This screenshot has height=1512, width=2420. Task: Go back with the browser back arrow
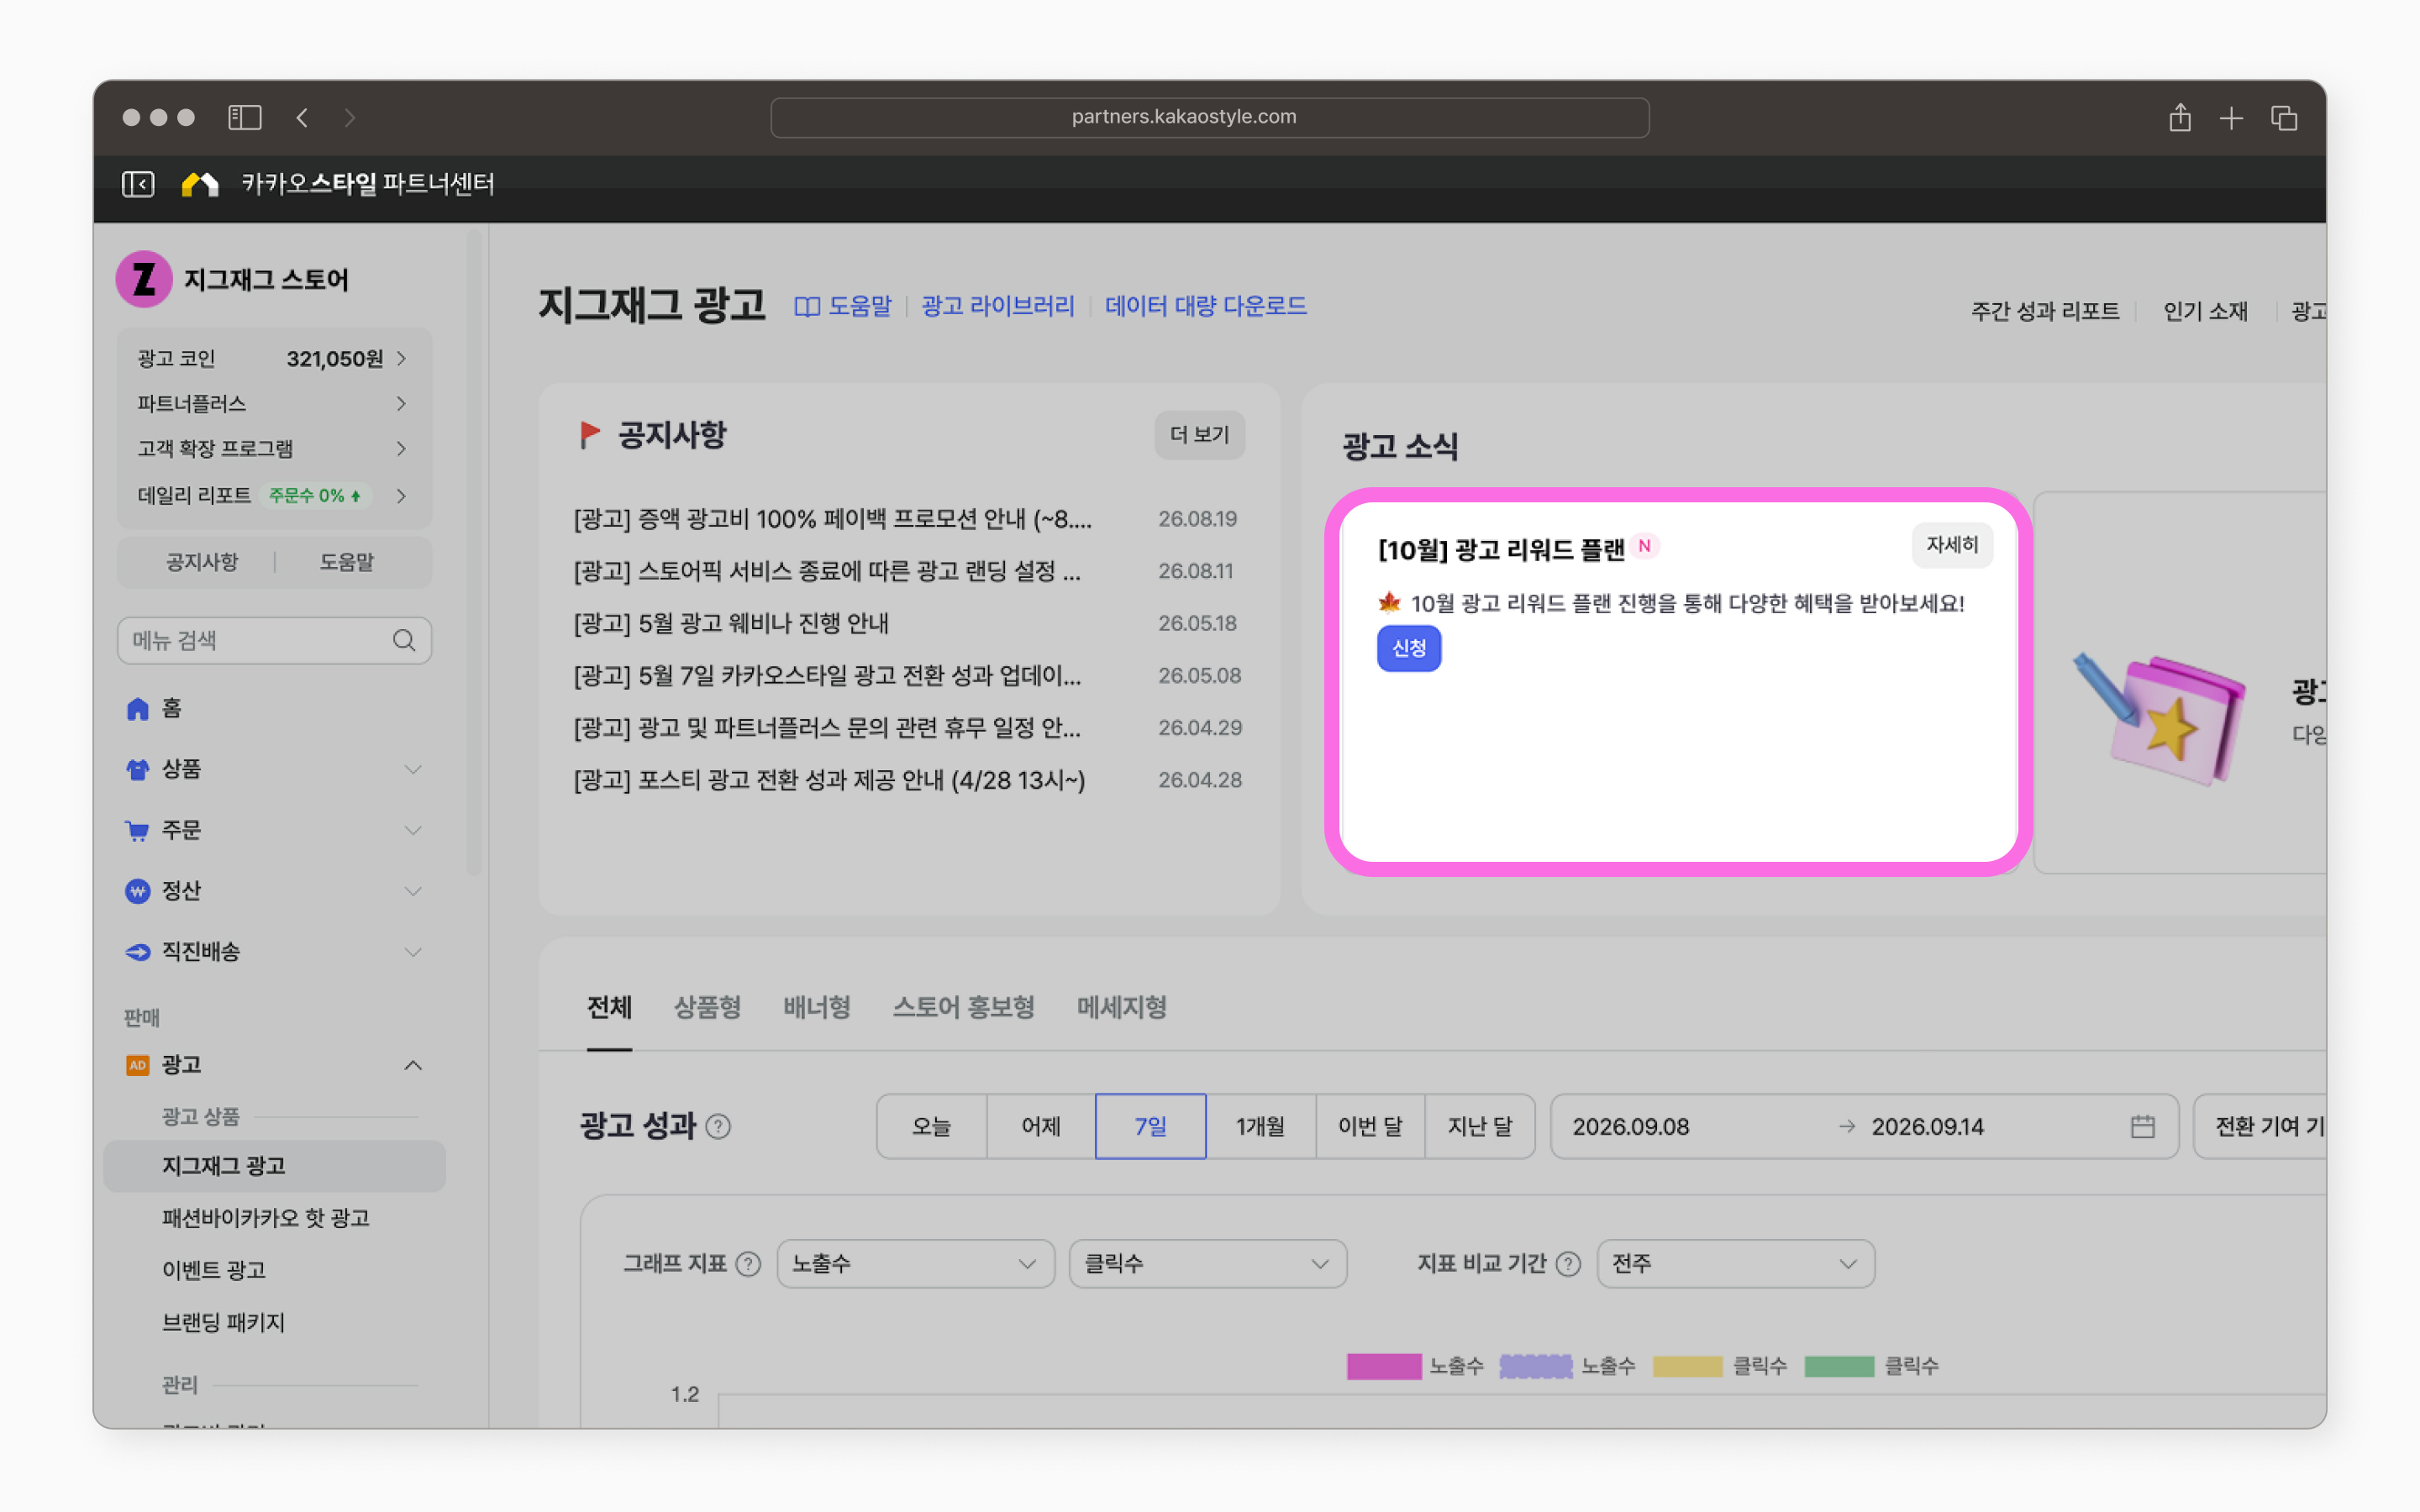pyautogui.click(x=302, y=117)
